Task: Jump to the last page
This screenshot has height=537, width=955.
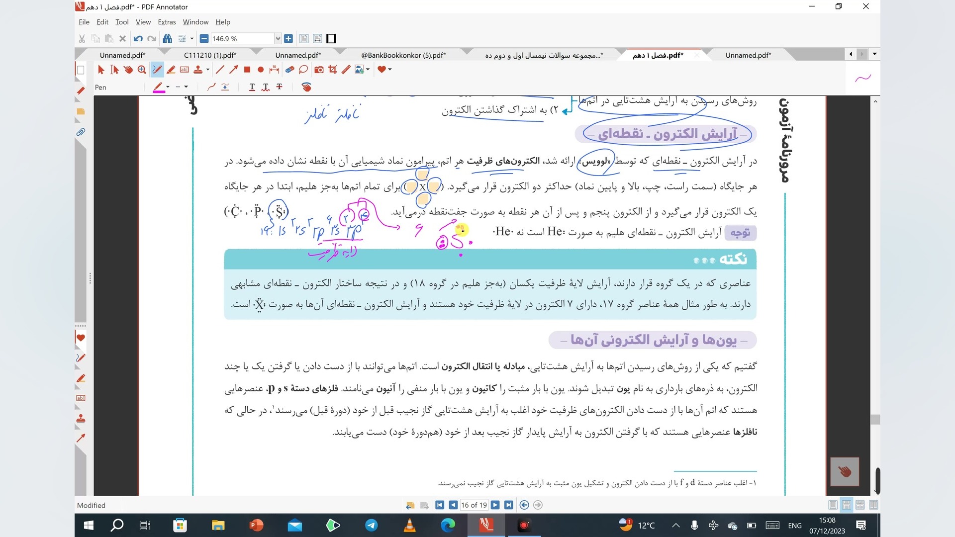Action: click(x=508, y=505)
